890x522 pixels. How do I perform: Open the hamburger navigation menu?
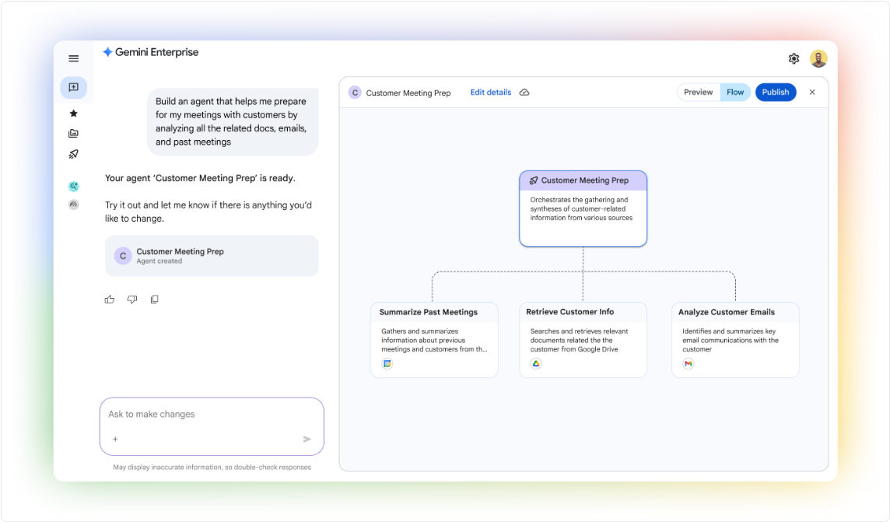tap(73, 58)
